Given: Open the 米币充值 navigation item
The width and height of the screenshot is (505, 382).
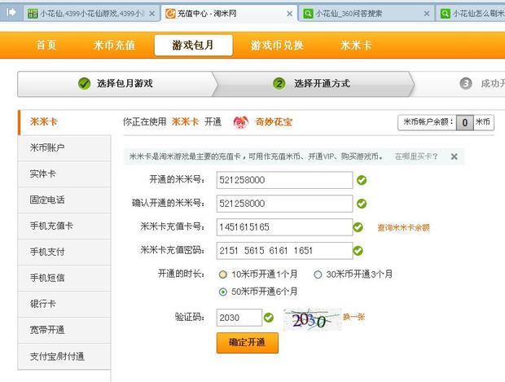Looking at the screenshot, I should [x=114, y=45].
